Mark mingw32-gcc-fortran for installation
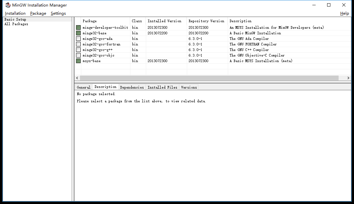This screenshot has width=354, height=204. (x=78, y=44)
